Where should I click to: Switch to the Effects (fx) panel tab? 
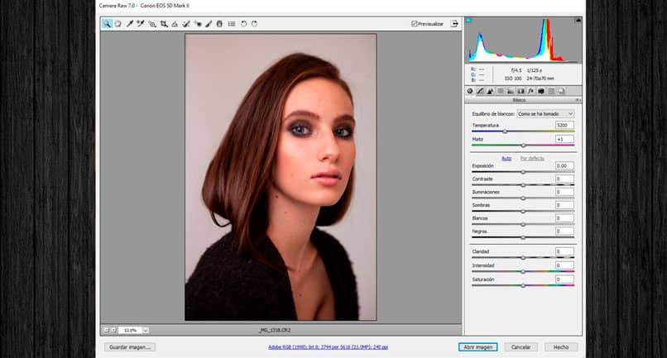point(530,91)
